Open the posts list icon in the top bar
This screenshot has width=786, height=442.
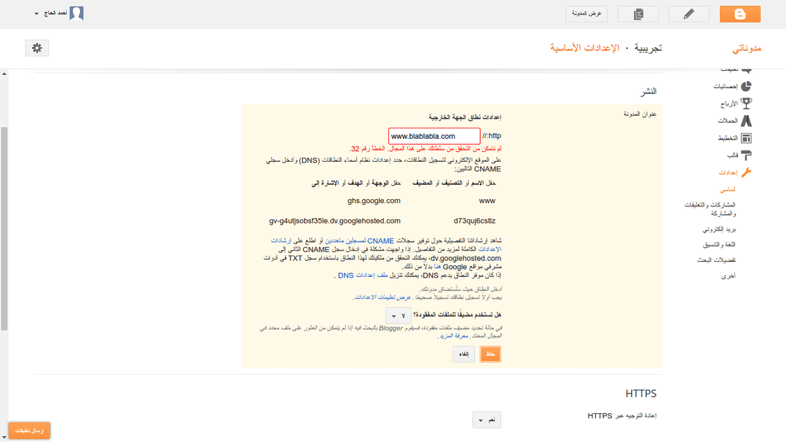pyautogui.click(x=638, y=13)
